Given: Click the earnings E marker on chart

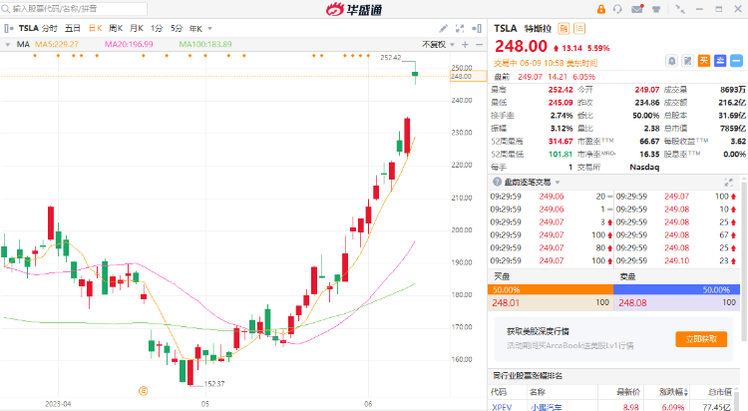Looking at the screenshot, I should (x=143, y=391).
